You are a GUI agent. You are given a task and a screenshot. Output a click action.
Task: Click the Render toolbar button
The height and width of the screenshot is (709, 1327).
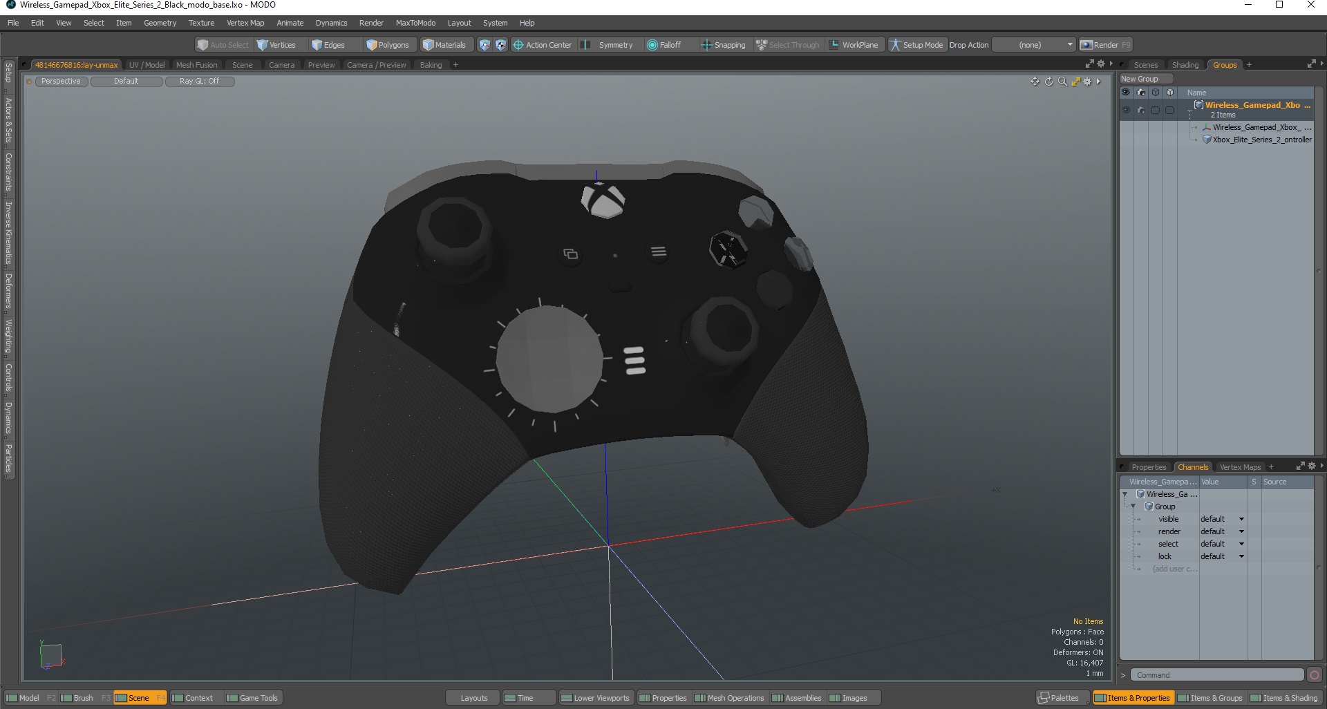coord(1106,45)
